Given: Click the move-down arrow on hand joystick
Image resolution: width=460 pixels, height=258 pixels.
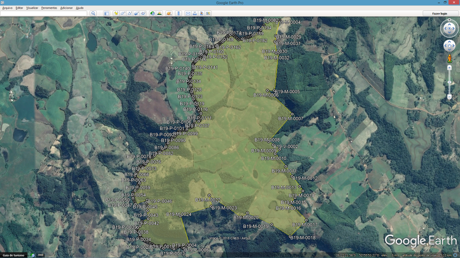Looking at the screenshot, I should coord(449,49).
